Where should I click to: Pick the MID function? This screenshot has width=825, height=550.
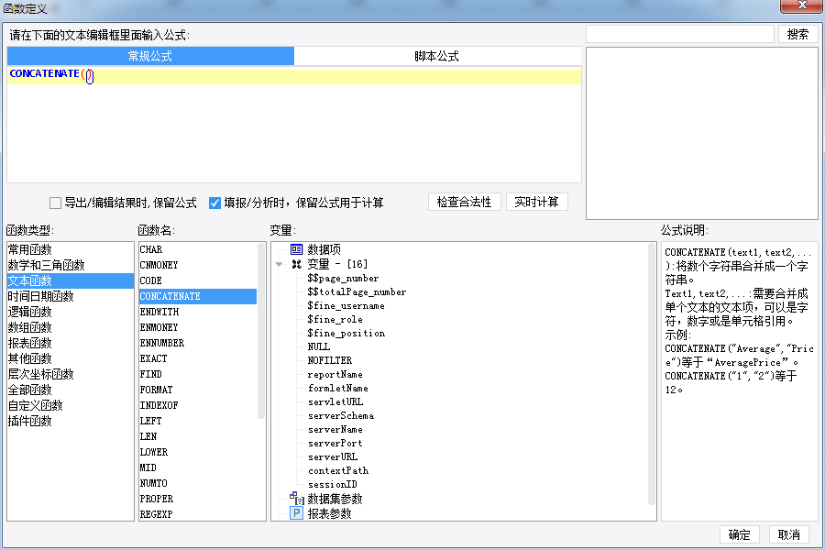(198, 467)
